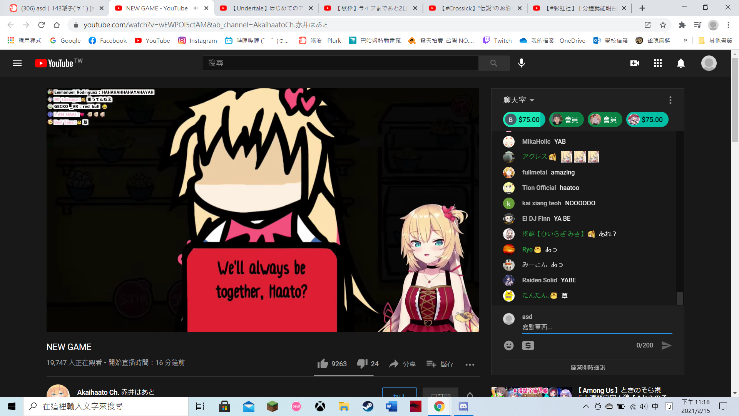Dislike the video with thumbs down
Screen dimensions: 739x416
point(368,364)
